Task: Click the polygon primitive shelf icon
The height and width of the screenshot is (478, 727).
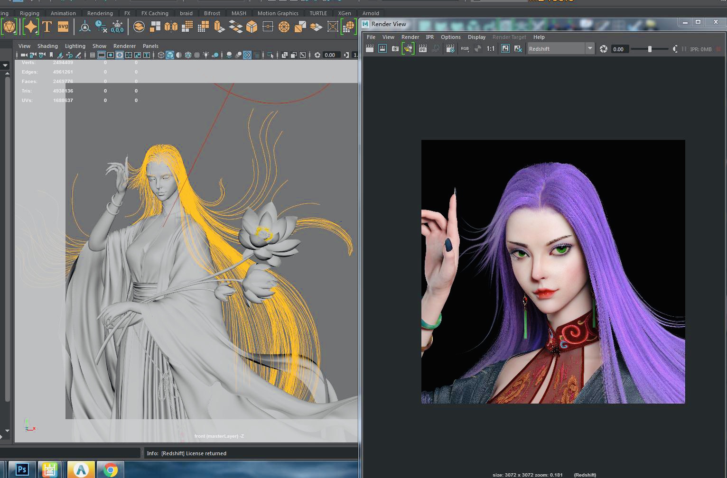Action: click(9, 27)
